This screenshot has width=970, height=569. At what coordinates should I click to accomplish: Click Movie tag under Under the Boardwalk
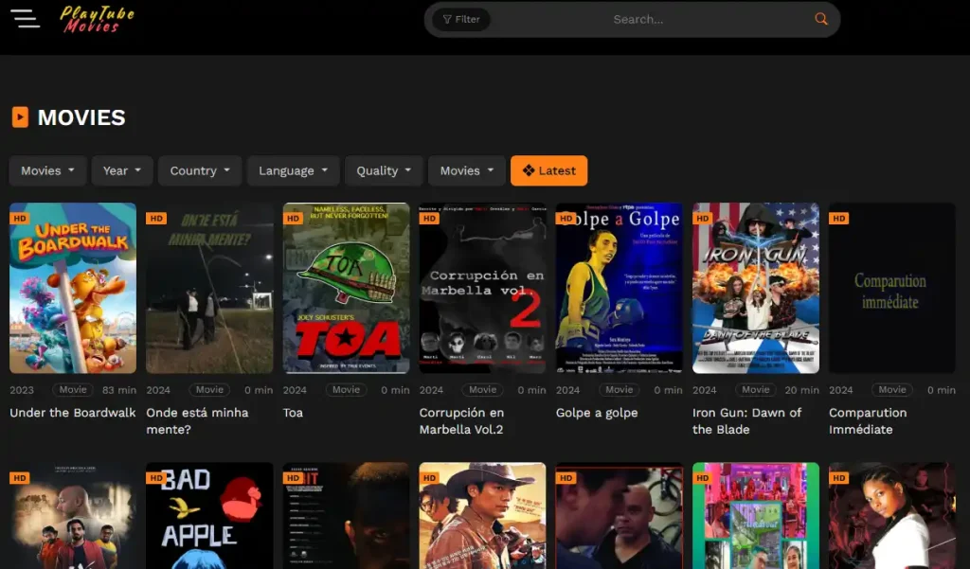pyautogui.click(x=73, y=390)
